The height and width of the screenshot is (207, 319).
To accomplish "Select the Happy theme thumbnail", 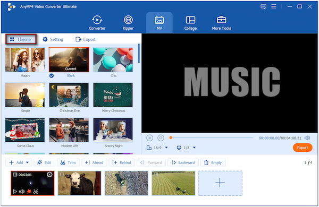I will [25, 60].
